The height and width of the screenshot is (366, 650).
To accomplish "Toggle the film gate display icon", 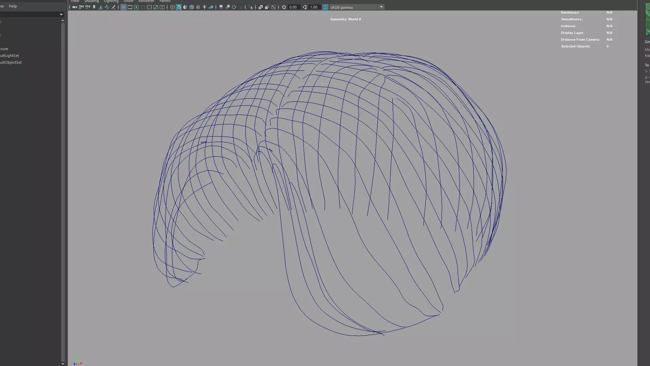I will pos(130,7).
